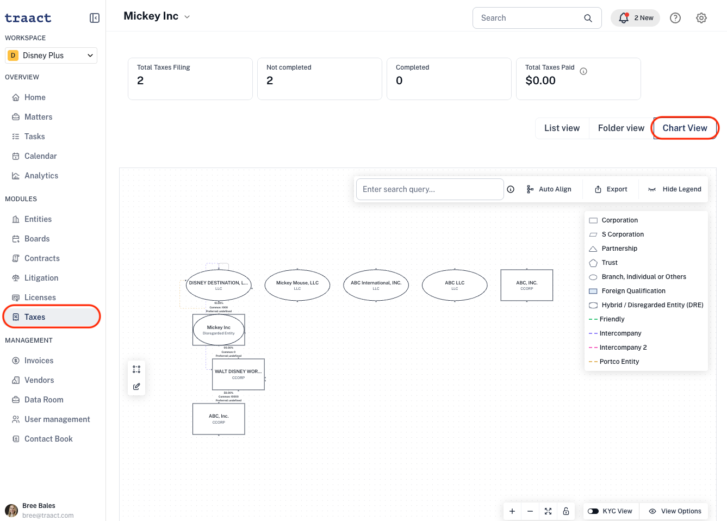
Task: Click the Not completed card
Action: pos(320,79)
